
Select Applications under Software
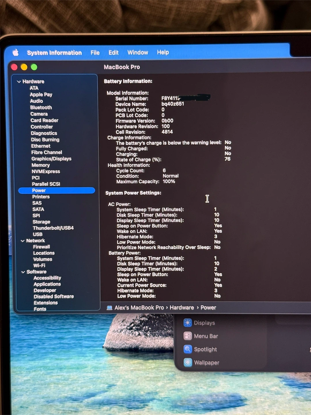[47, 284]
